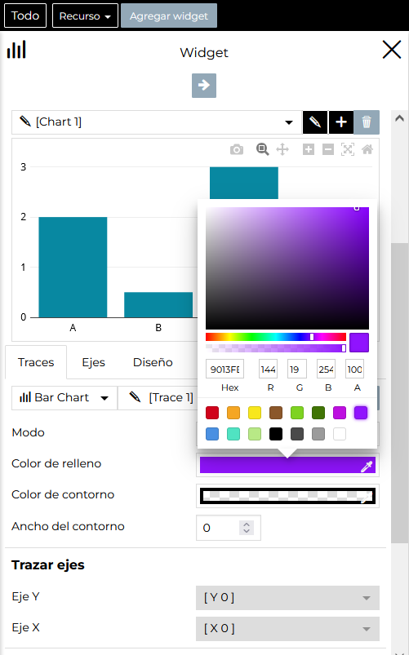
Task: Edit Chart 1 with the pencil button
Action: tap(315, 122)
